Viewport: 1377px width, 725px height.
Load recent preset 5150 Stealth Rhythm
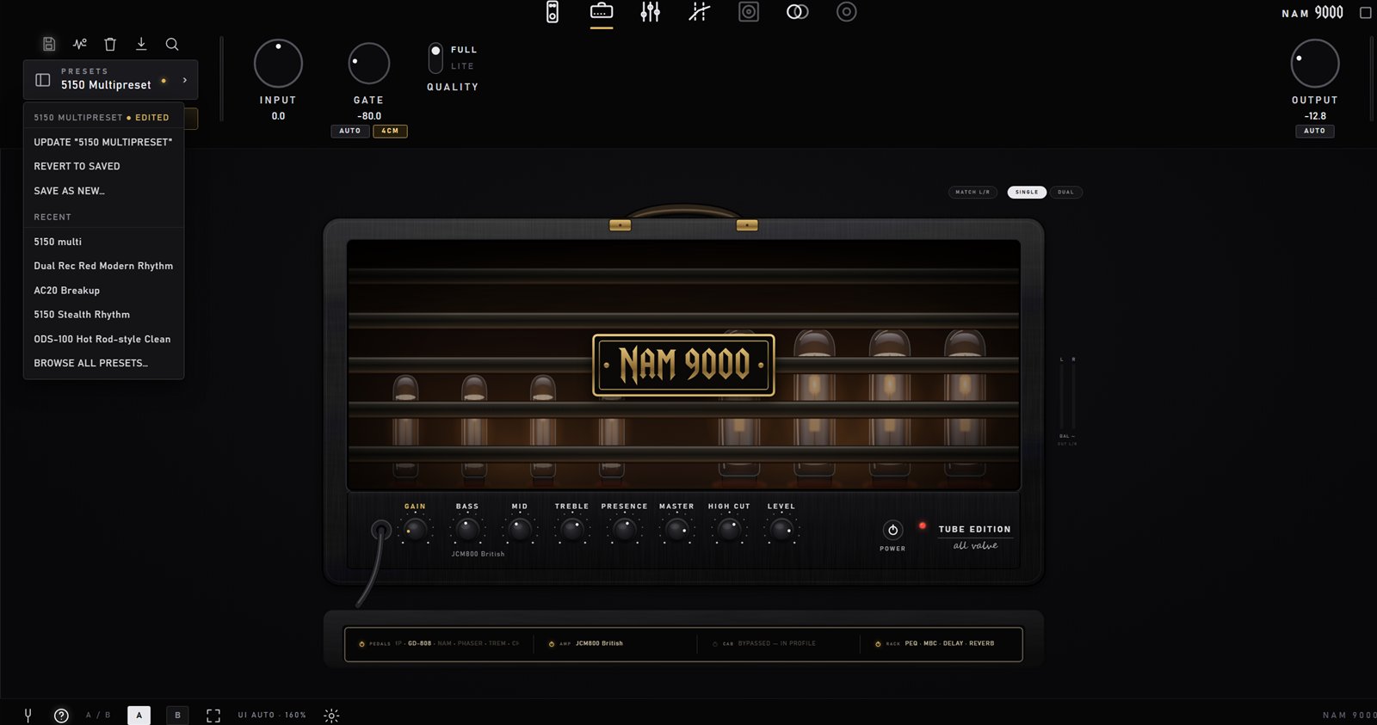click(x=103, y=315)
